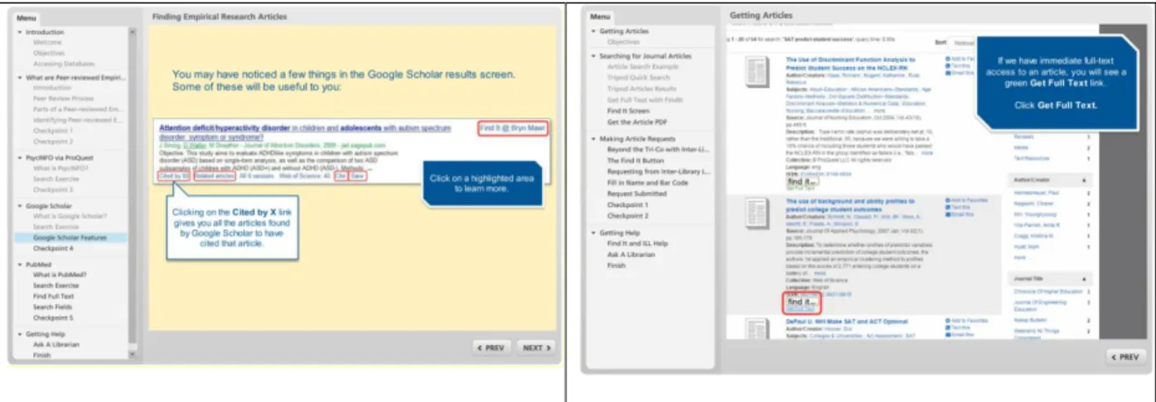Go to the Welcome page in menu
The width and height of the screenshot is (1156, 402).
pos(47,42)
